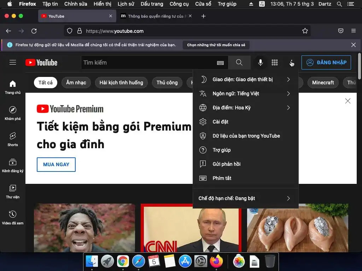This screenshot has width=362, height=271.
Task: Select the Hài kịch tình huống chip
Action: coord(121,83)
